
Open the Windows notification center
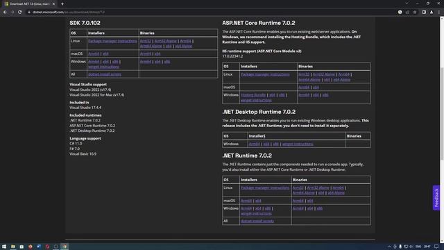tap(436, 247)
